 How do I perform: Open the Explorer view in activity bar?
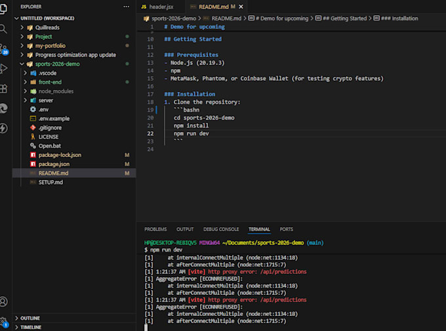[x=3, y=9]
